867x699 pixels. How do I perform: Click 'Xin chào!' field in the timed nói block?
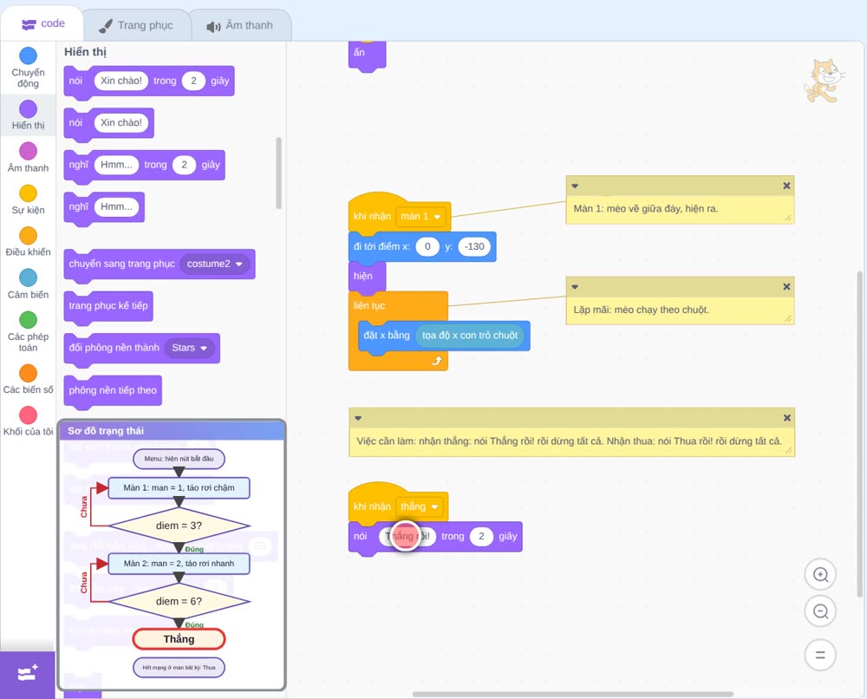click(121, 81)
